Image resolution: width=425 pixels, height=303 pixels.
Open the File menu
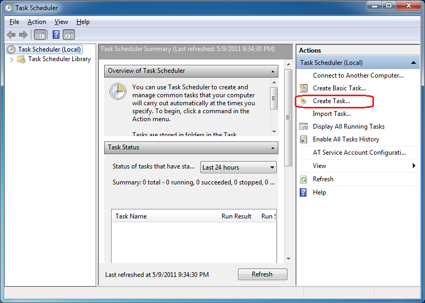click(14, 22)
